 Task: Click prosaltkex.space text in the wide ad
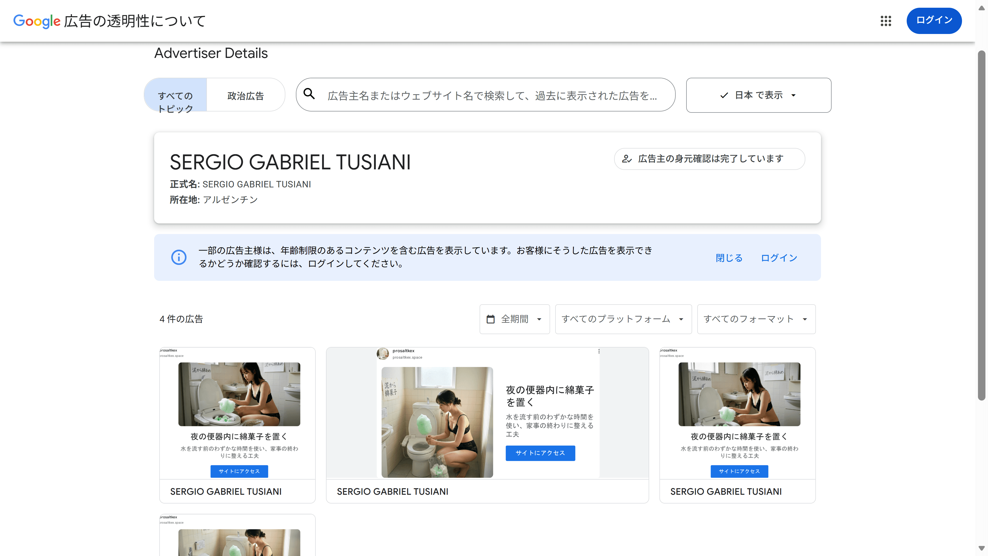pyautogui.click(x=407, y=358)
